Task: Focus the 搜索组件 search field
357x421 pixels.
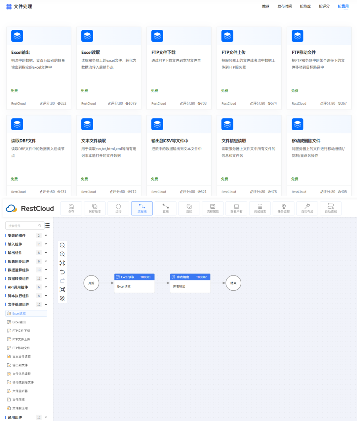Action: 25,226
